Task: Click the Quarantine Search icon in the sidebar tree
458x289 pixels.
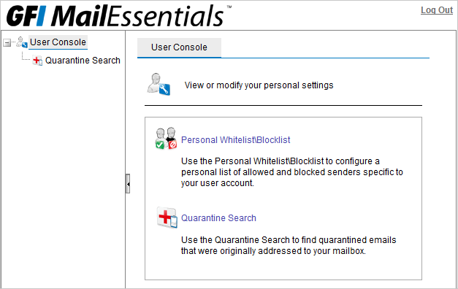Action: click(x=37, y=61)
